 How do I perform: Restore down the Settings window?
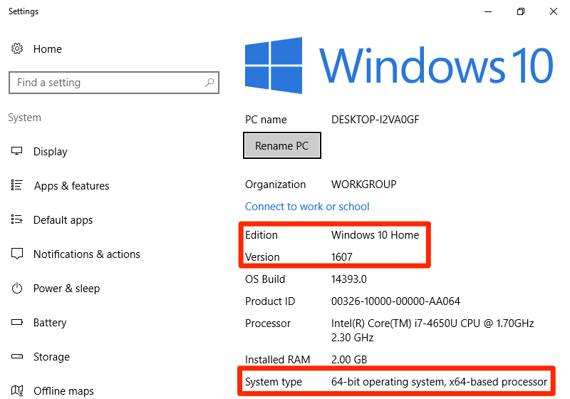pos(521,11)
